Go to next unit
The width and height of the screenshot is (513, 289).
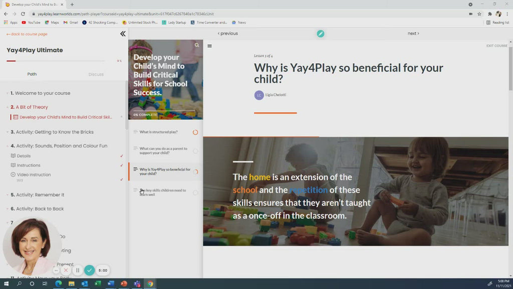413,34
